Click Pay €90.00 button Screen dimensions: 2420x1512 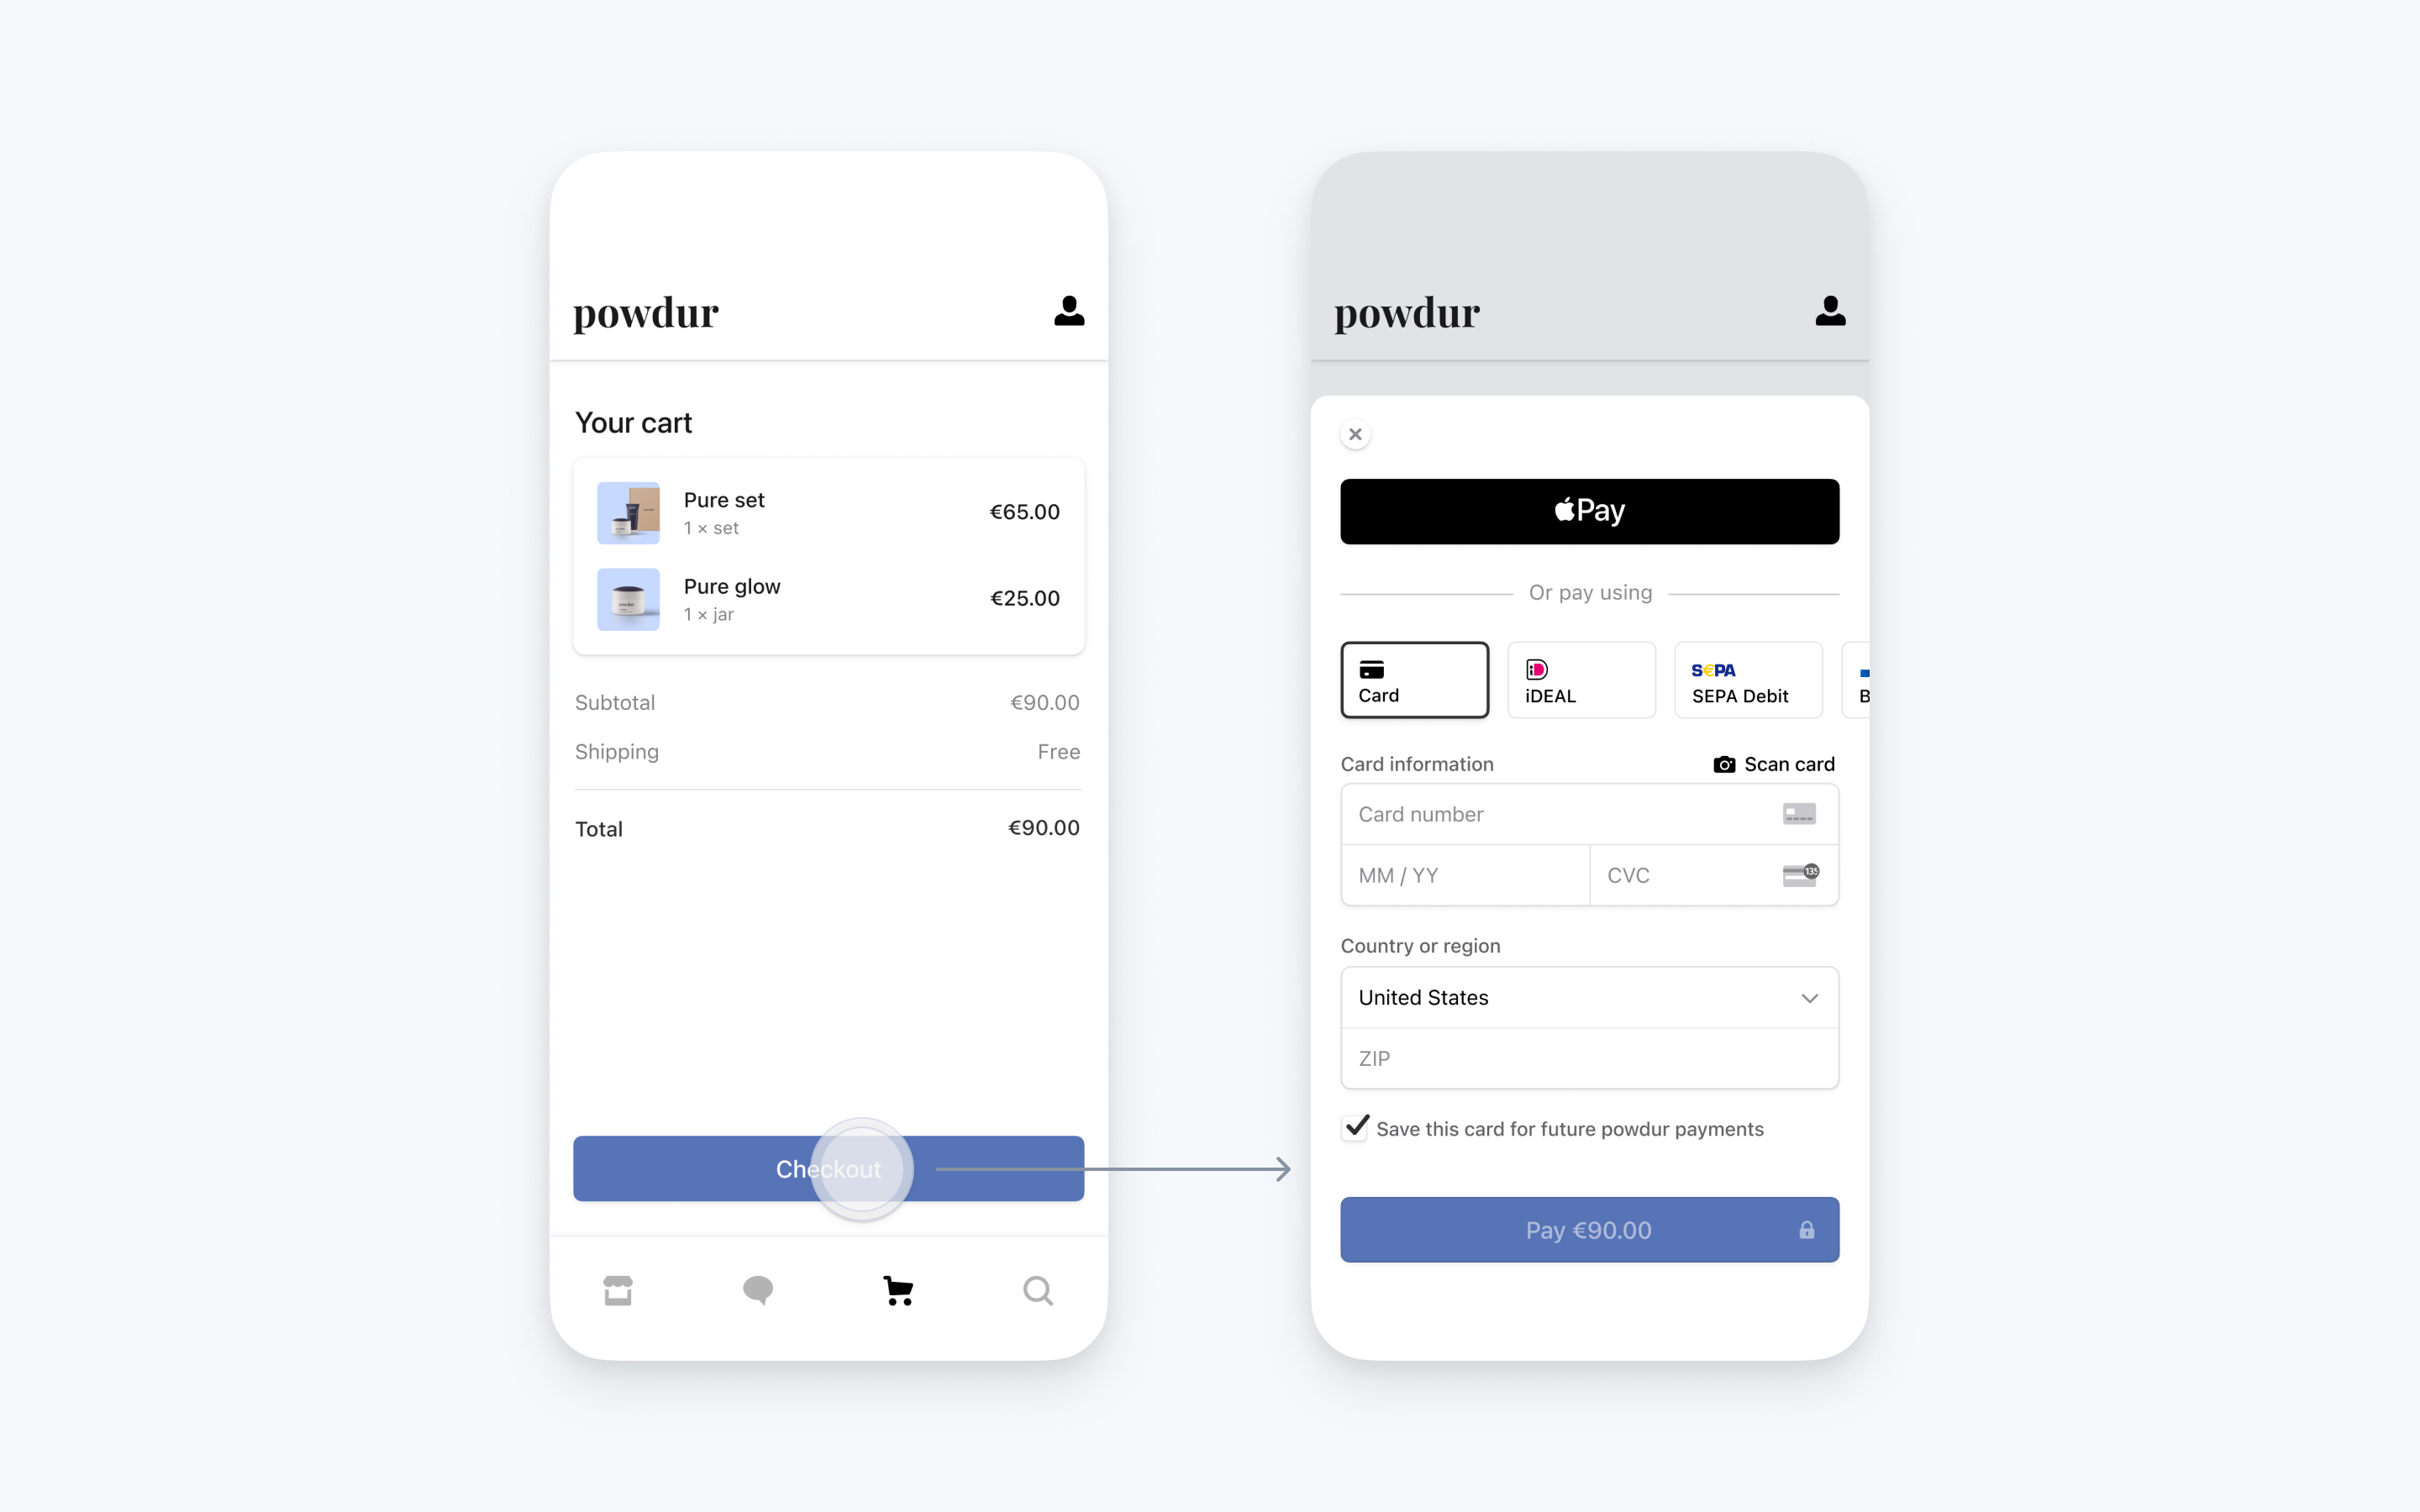point(1589,1228)
